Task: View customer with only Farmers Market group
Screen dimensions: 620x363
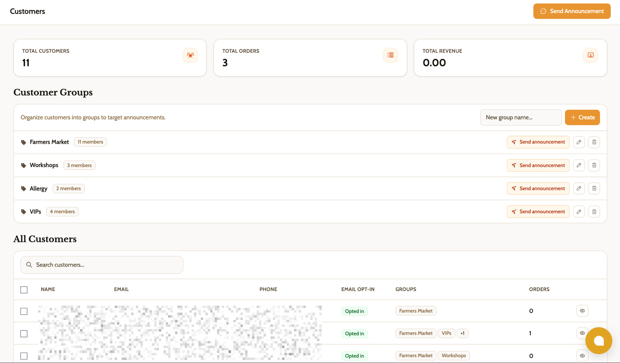Action: [582, 311]
